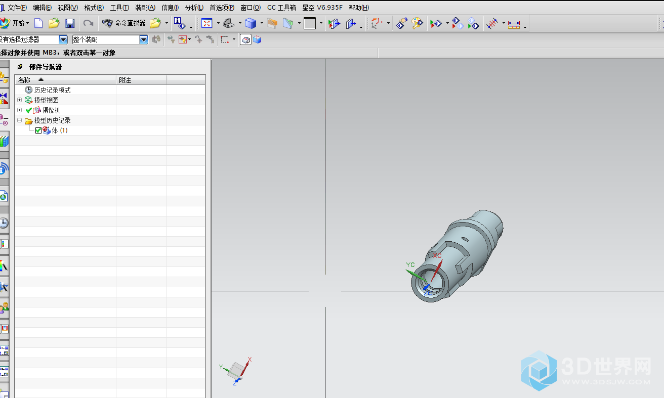Click the object information icon
Image resolution: width=664 pixels, height=398 pixels.
(180, 23)
